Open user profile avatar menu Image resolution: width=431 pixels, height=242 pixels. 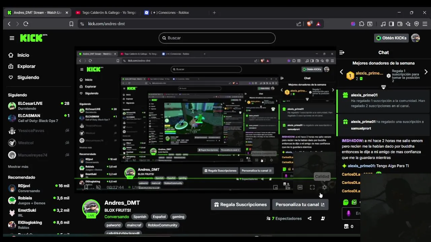416,38
